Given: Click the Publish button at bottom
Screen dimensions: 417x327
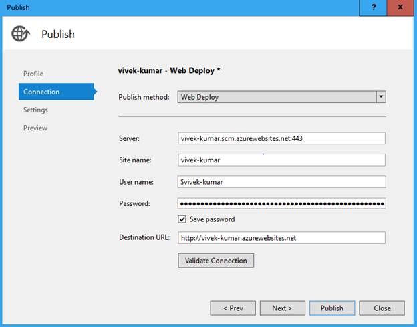Looking at the screenshot, I should (332, 308).
